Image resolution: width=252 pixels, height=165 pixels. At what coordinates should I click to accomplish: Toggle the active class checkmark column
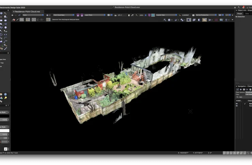tap(245, 104)
